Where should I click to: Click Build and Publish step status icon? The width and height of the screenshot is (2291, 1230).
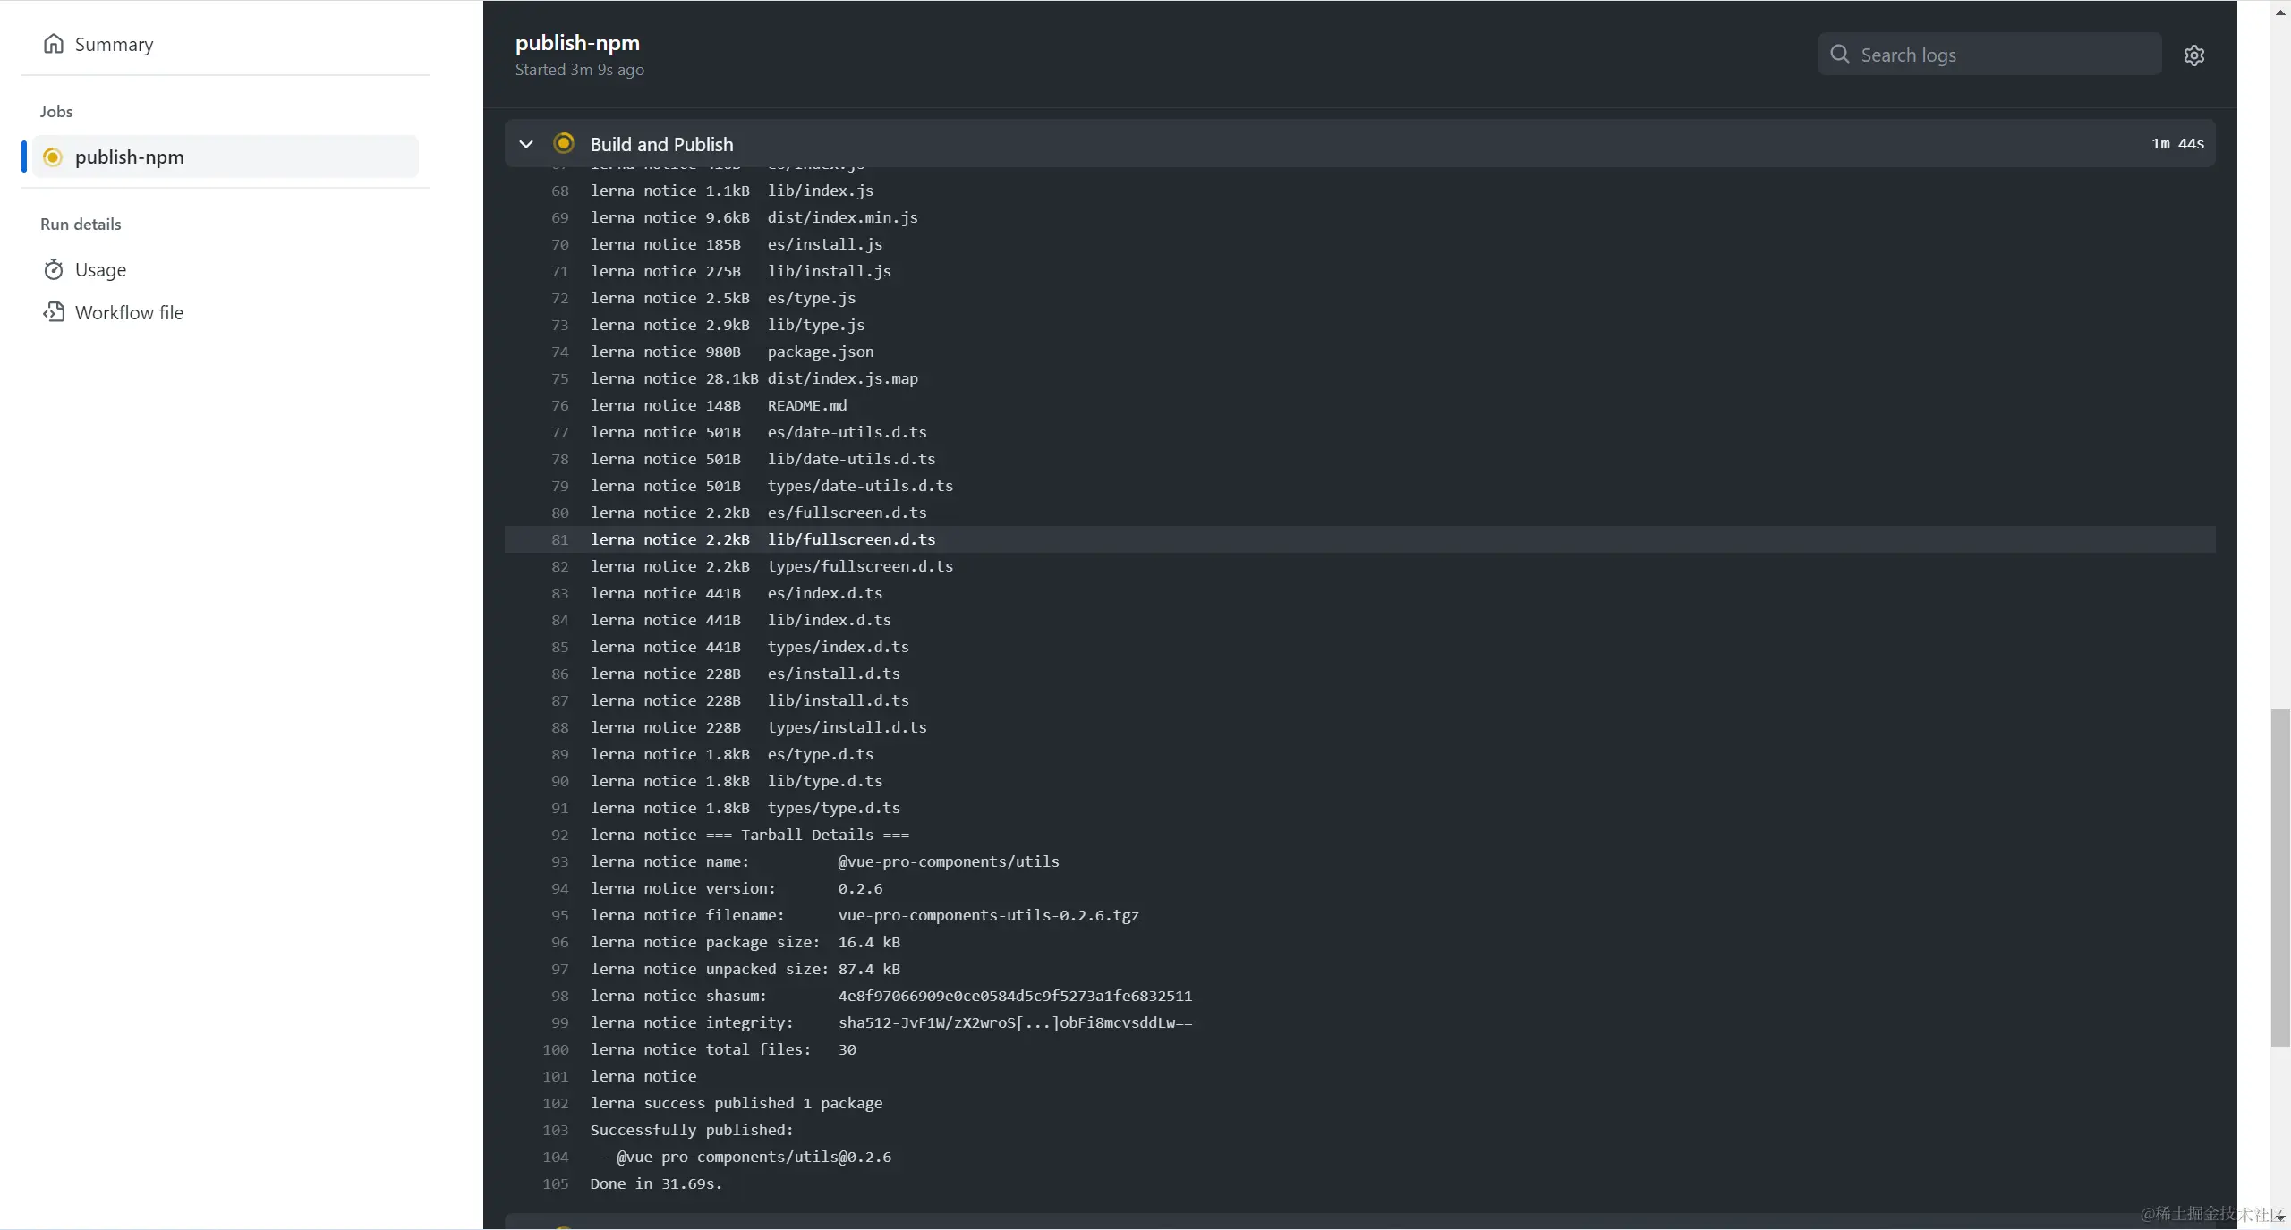(x=564, y=143)
